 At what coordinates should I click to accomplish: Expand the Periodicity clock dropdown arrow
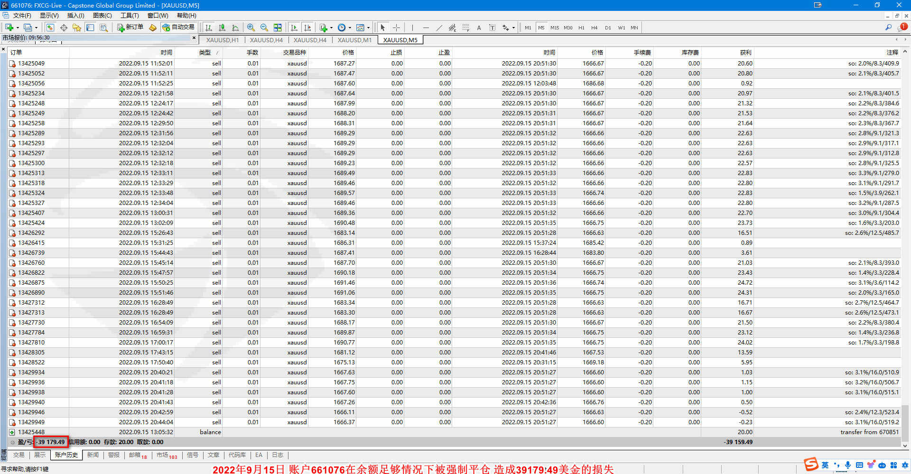click(350, 28)
